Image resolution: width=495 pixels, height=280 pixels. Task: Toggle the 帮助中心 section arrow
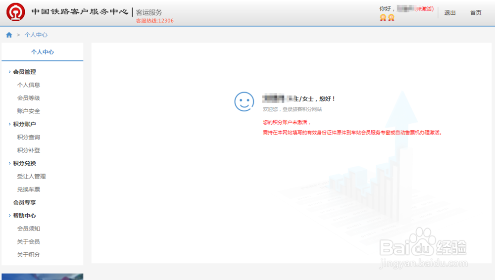pyautogui.click(x=9, y=216)
